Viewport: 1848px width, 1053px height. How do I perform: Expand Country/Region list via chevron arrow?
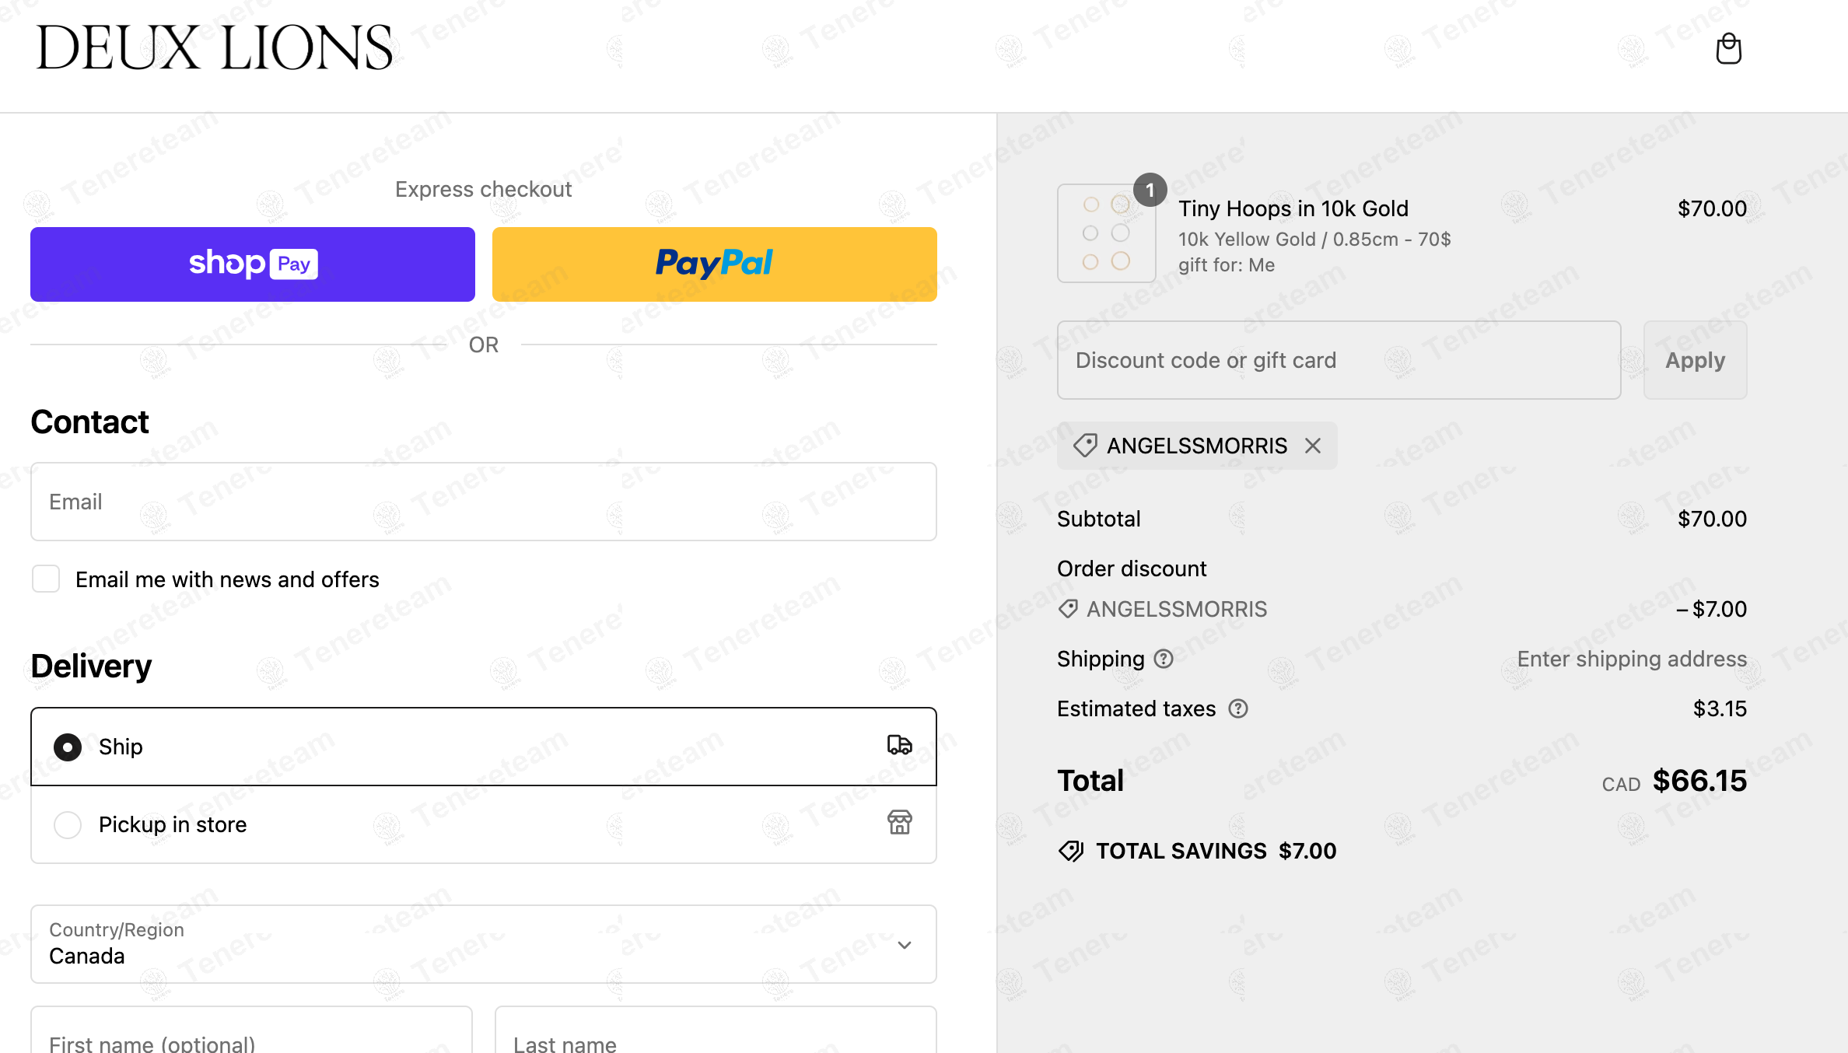[x=905, y=945]
